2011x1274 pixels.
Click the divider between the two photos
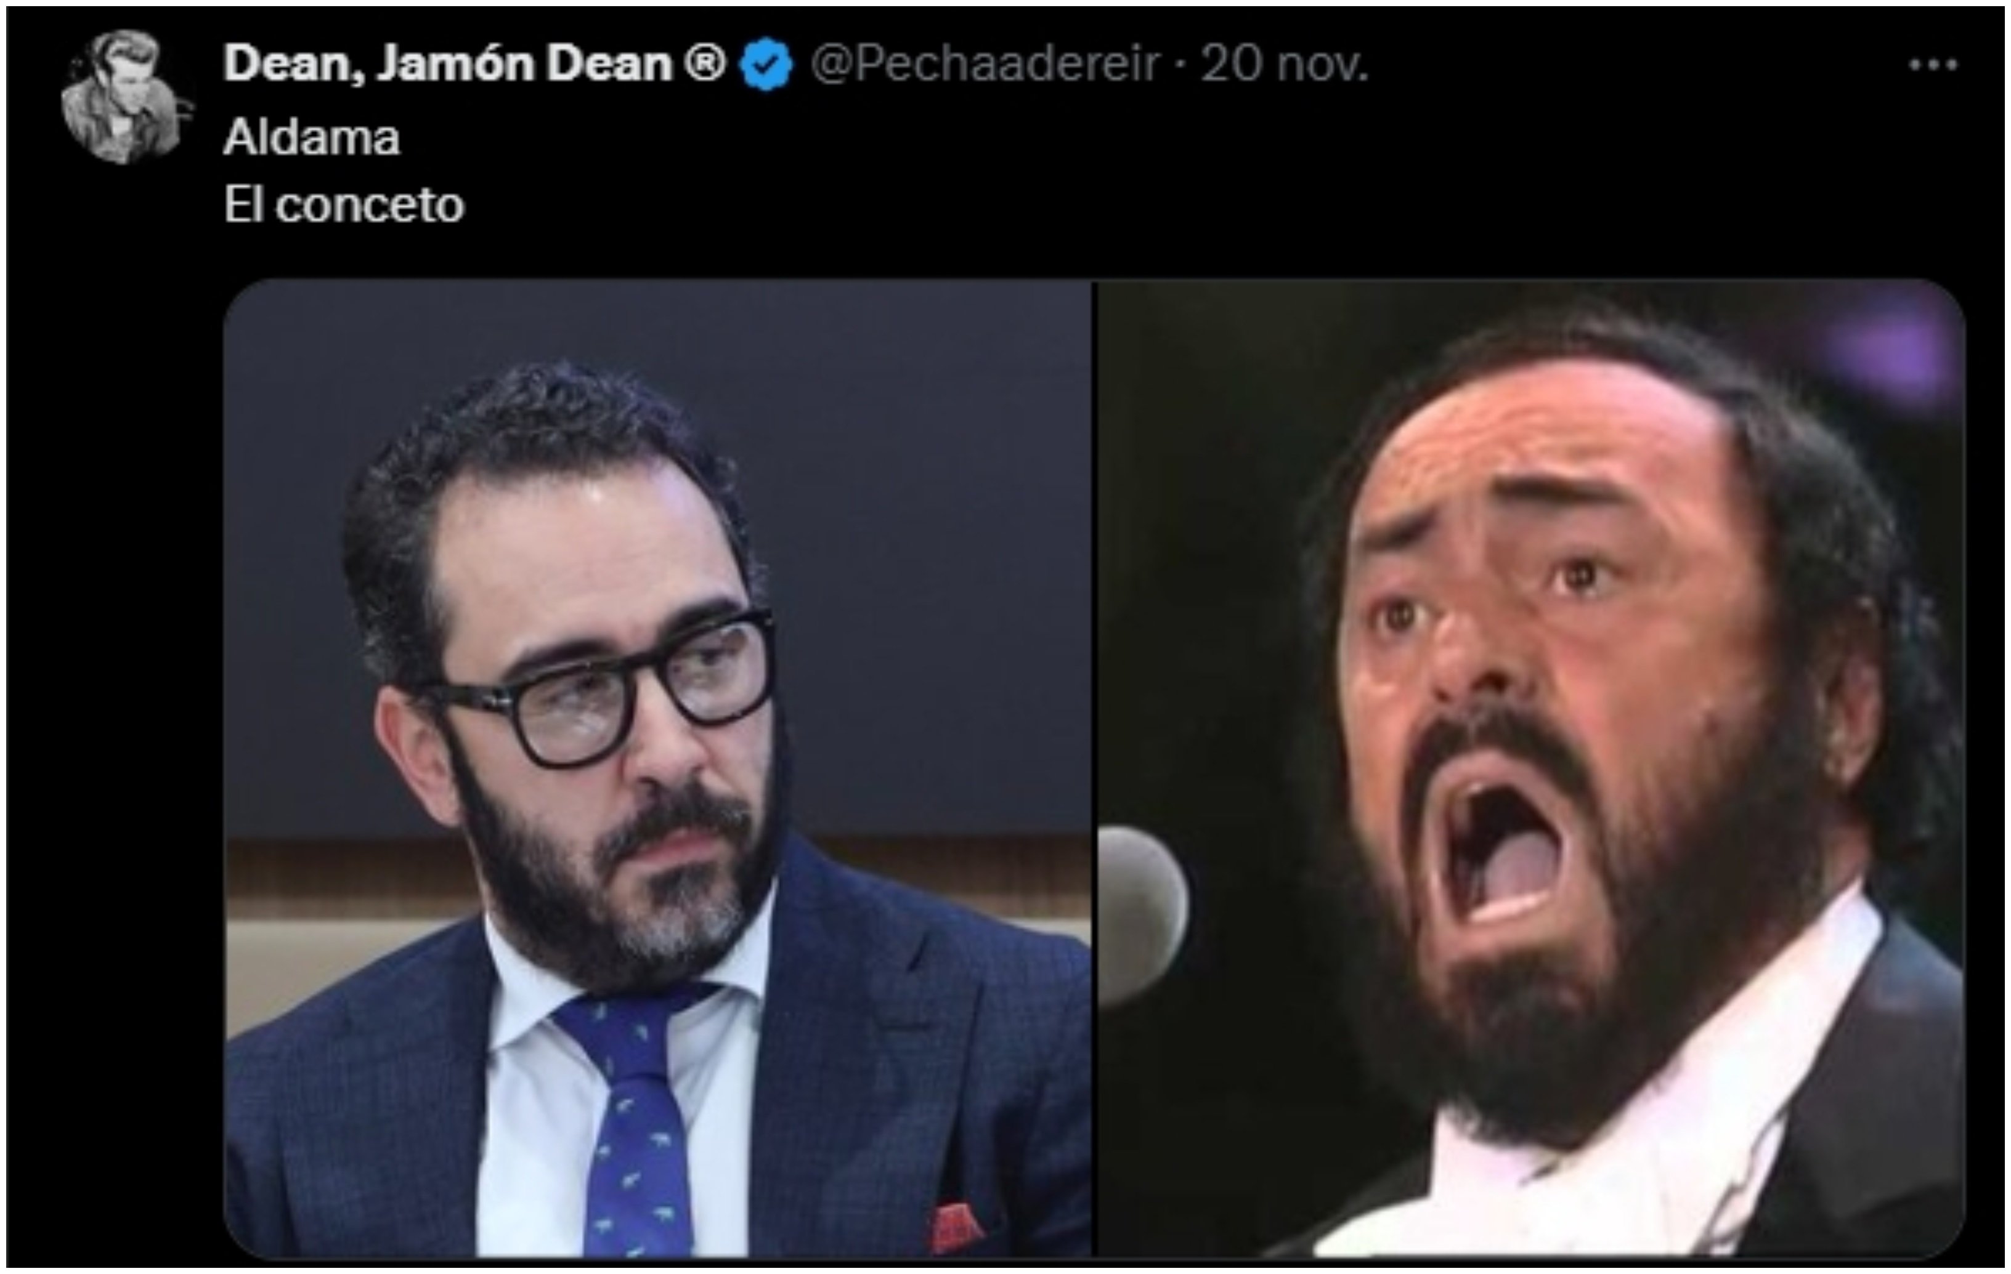pos(1093,768)
